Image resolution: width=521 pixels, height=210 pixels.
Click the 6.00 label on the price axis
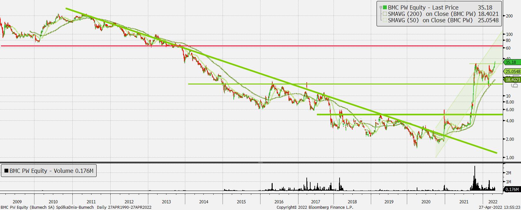(x=510, y=110)
